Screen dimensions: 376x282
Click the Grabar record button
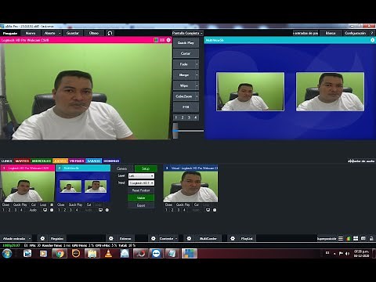click(x=57, y=238)
